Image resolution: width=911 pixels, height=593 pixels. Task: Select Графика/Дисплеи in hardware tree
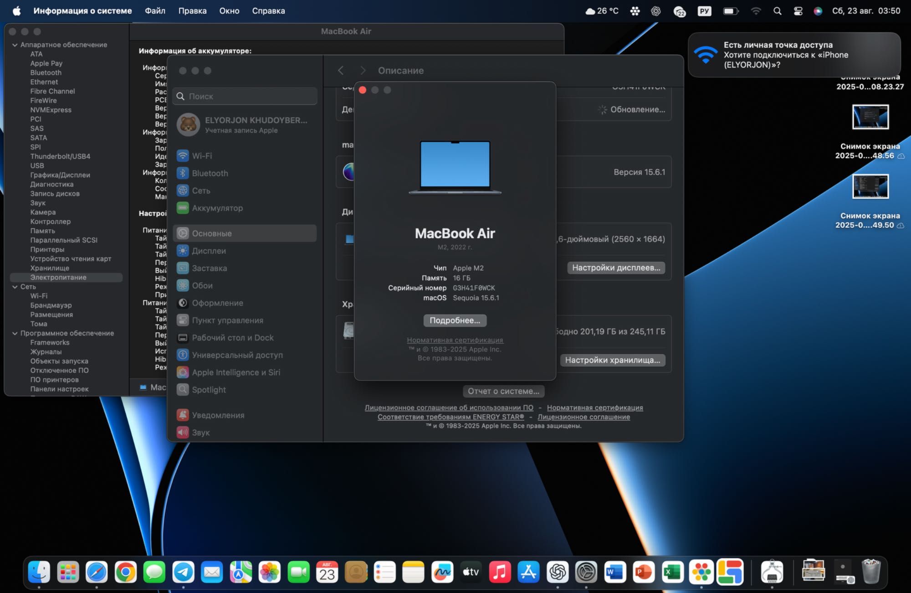[x=60, y=175]
